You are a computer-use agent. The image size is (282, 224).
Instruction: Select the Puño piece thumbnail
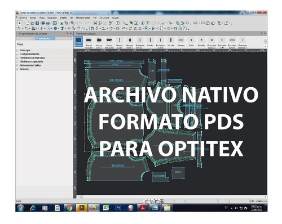[191, 42]
